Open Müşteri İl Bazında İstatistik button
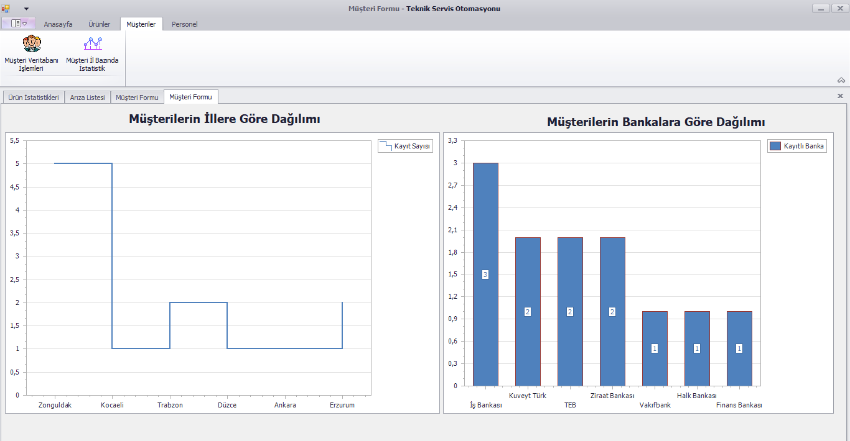 tap(92, 53)
